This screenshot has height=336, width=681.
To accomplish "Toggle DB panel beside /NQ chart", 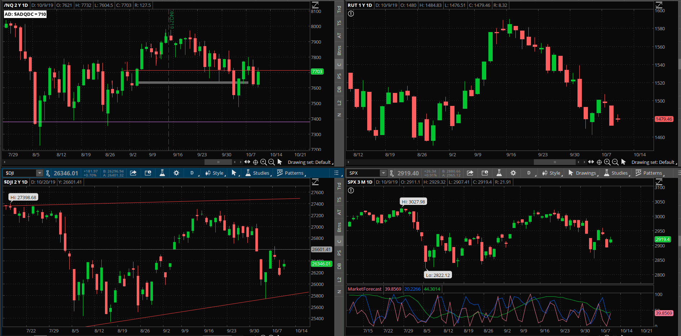I will (x=339, y=89).
